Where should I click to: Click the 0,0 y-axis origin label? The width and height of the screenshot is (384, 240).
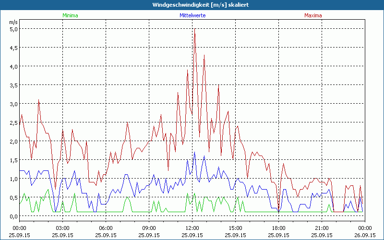13,216
